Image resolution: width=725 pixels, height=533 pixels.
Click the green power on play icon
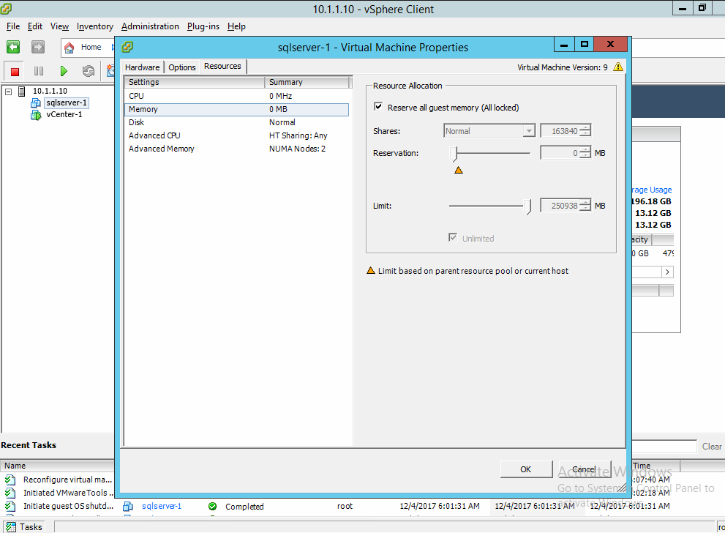pyautogui.click(x=64, y=71)
